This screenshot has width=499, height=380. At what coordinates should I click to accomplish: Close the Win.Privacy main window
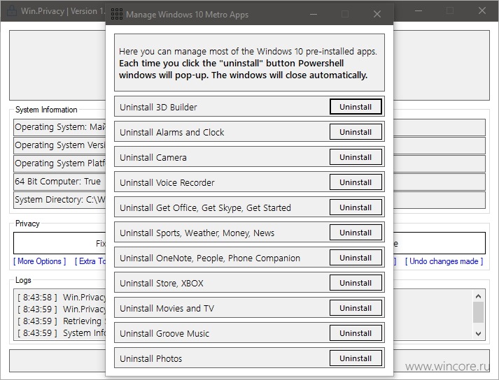tap(482, 10)
